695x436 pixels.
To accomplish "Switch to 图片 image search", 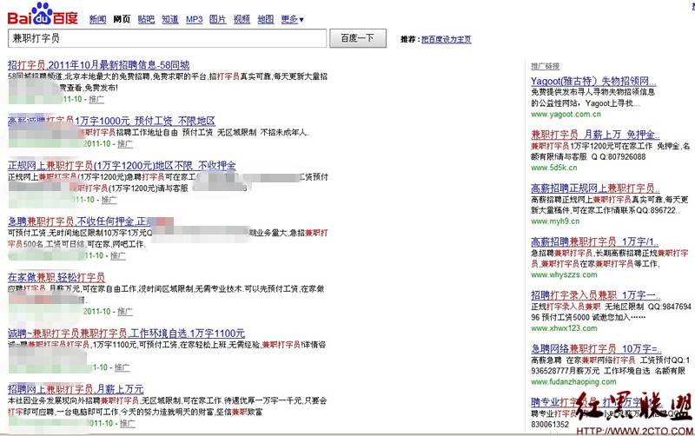I will point(217,19).
